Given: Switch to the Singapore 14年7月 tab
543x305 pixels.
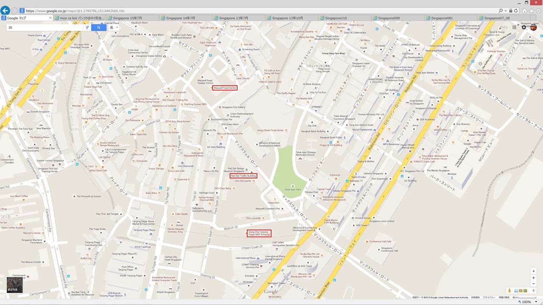Looking at the screenshot, I should click(186, 18).
